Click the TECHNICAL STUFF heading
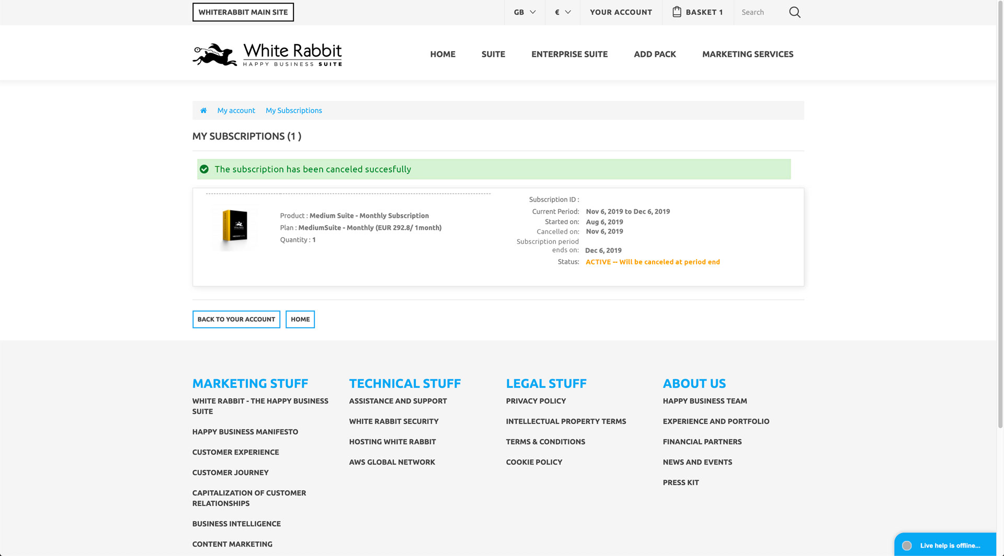This screenshot has width=1004, height=556. pyautogui.click(x=405, y=384)
